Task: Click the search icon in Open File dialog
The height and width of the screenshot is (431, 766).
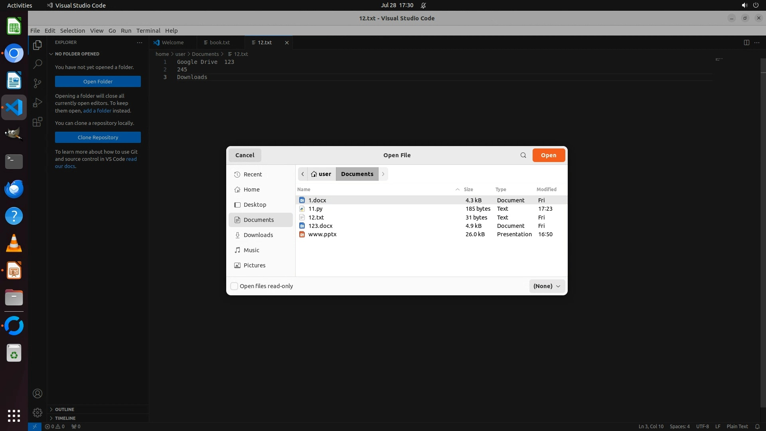Action: click(x=523, y=155)
